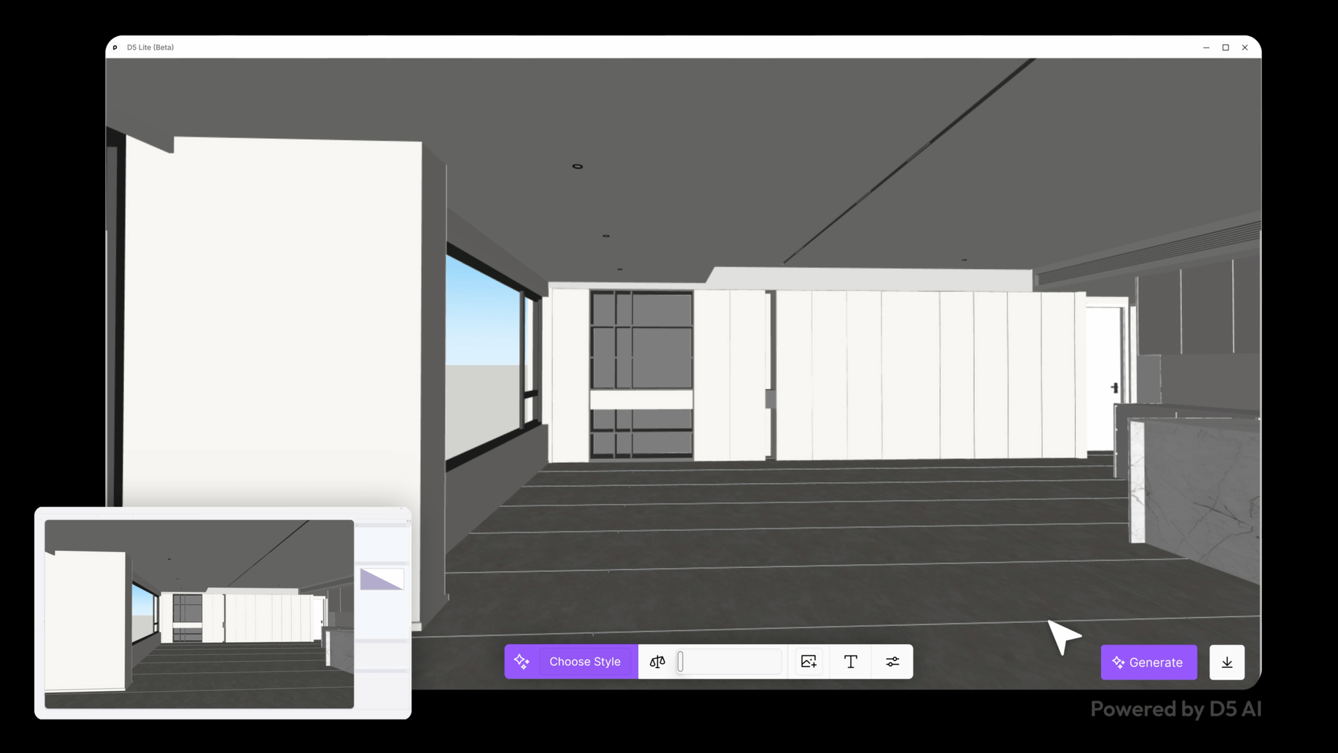Click the D5 Lite logo in the title bar
This screenshot has height=753, width=1338.
pos(116,47)
